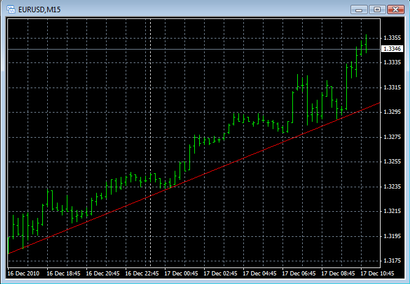Click the 1.3275 price scale label
Screen dimensions: 410x284
(392, 136)
